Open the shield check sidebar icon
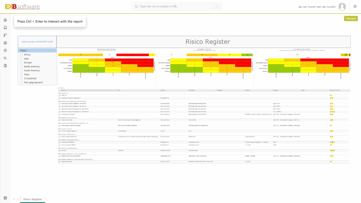Image resolution: width=361 pixels, height=203 pixels. [x=5, y=50]
